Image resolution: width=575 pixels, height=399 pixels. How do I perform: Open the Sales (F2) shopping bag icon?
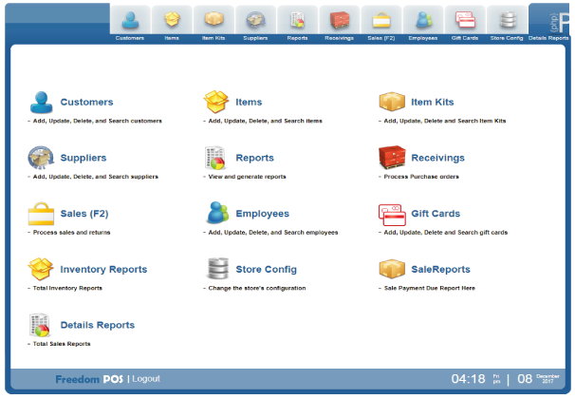41,214
